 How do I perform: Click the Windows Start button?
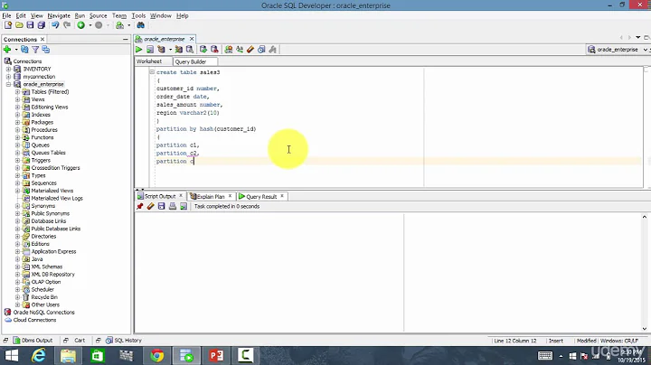click(12, 355)
